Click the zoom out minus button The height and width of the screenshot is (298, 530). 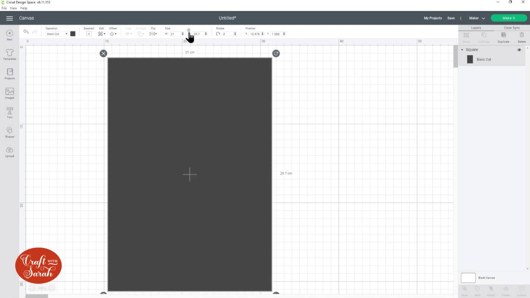point(32,288)
